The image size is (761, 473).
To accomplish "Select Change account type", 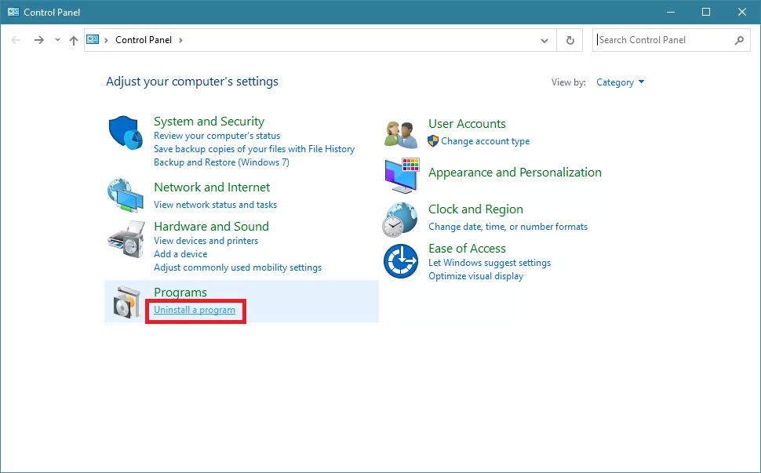I will click(486, 141).
